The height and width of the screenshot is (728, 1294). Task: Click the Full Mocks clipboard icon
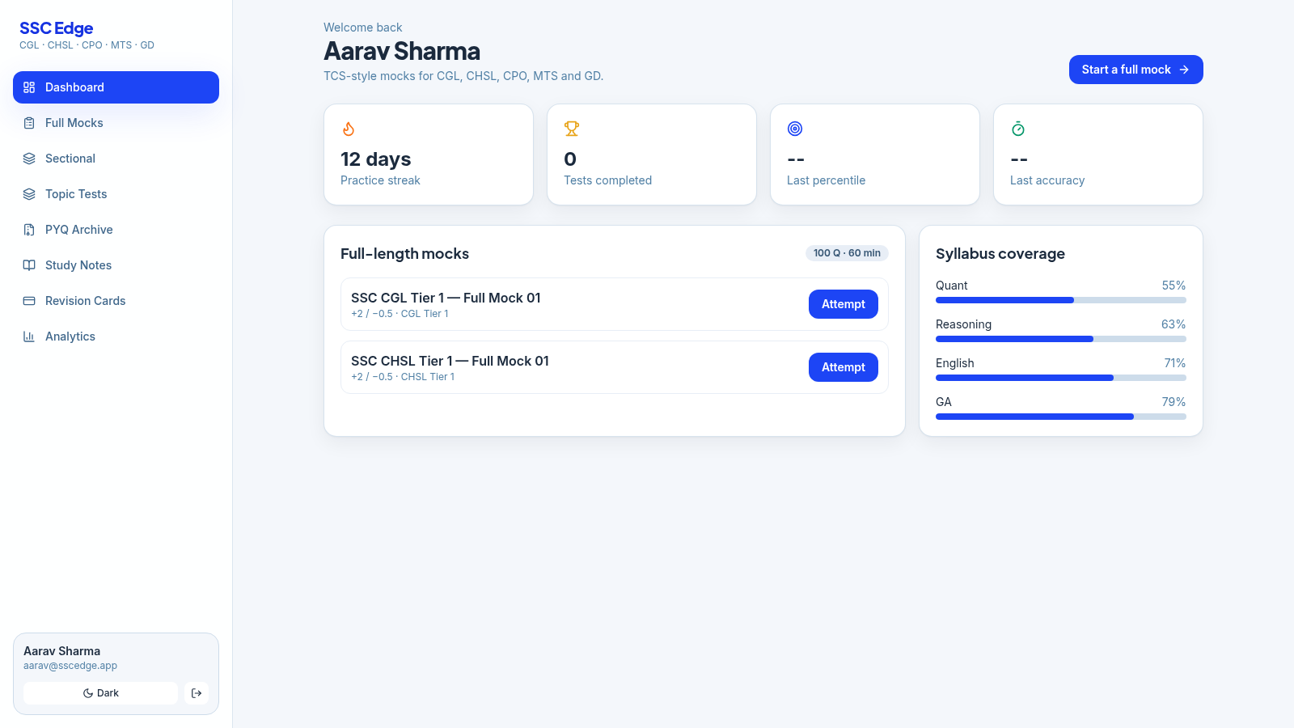[29, 123]
